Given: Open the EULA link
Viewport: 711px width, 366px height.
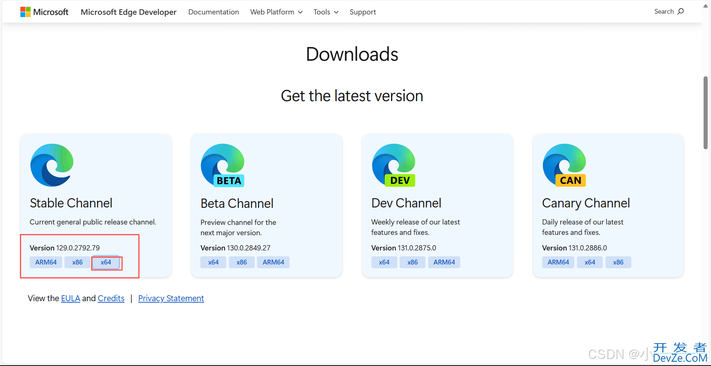Looking at the screenshot, I should 70,298.
